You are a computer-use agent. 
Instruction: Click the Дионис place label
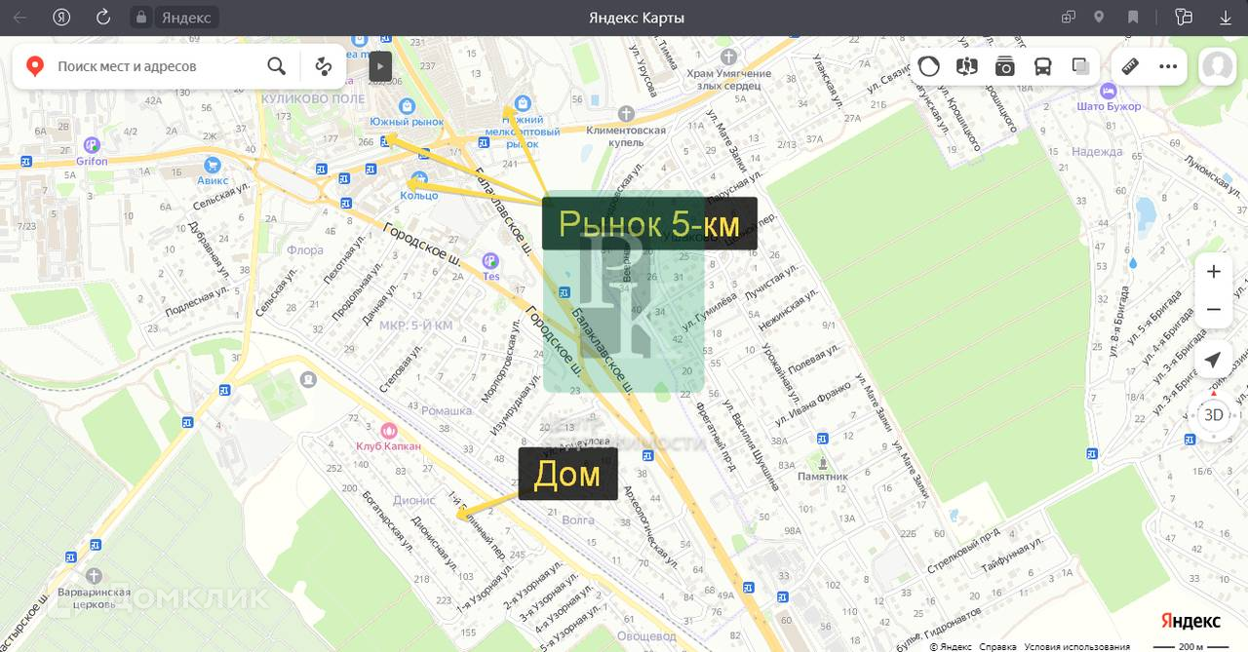(x=414, y=500)
